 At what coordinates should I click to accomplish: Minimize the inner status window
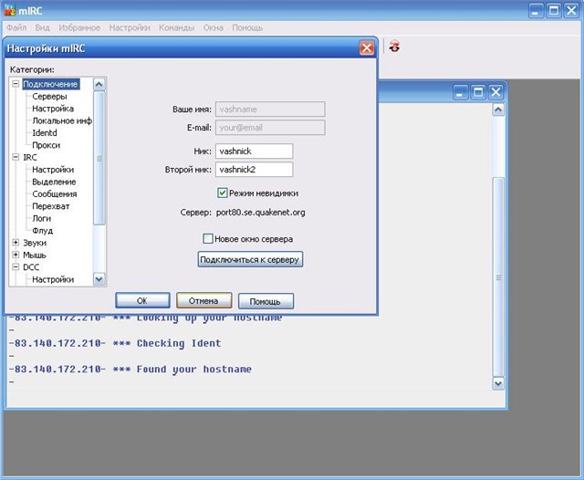pyautogui.click(x=460, y=92)
